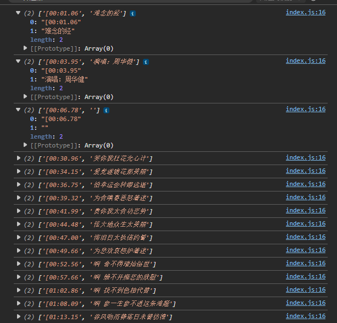Viewport: 337px width, 323px height.
Task: Expand the 01:02.86 array entry
Action: pos(19,290)
